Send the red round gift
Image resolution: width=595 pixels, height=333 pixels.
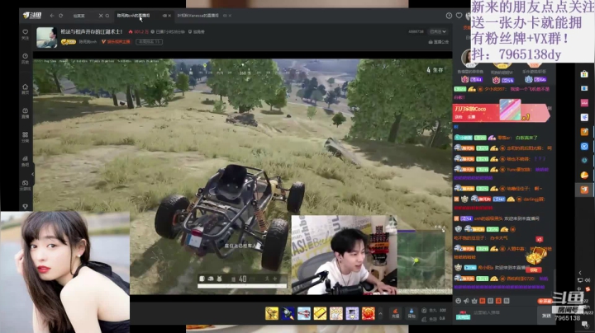(368, 313)
